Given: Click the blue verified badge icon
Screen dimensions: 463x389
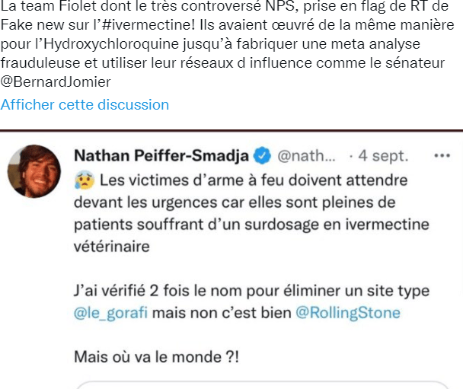Looking at the screenshot, I should click(262, 156).
